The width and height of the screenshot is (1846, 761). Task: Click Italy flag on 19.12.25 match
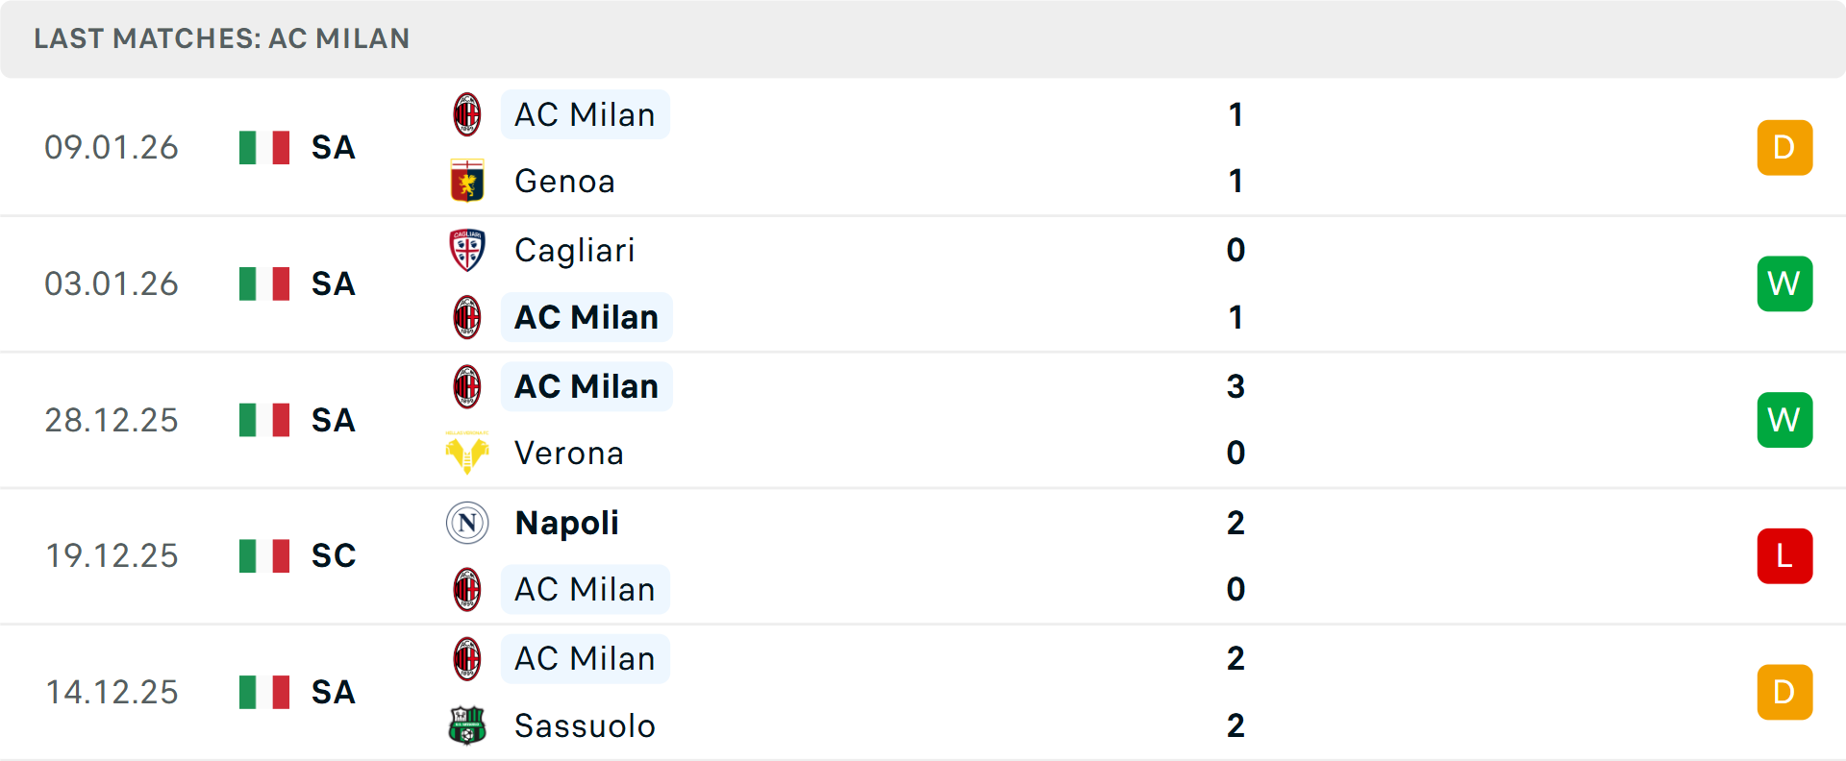pyautogui.click(x=264, y=555)
